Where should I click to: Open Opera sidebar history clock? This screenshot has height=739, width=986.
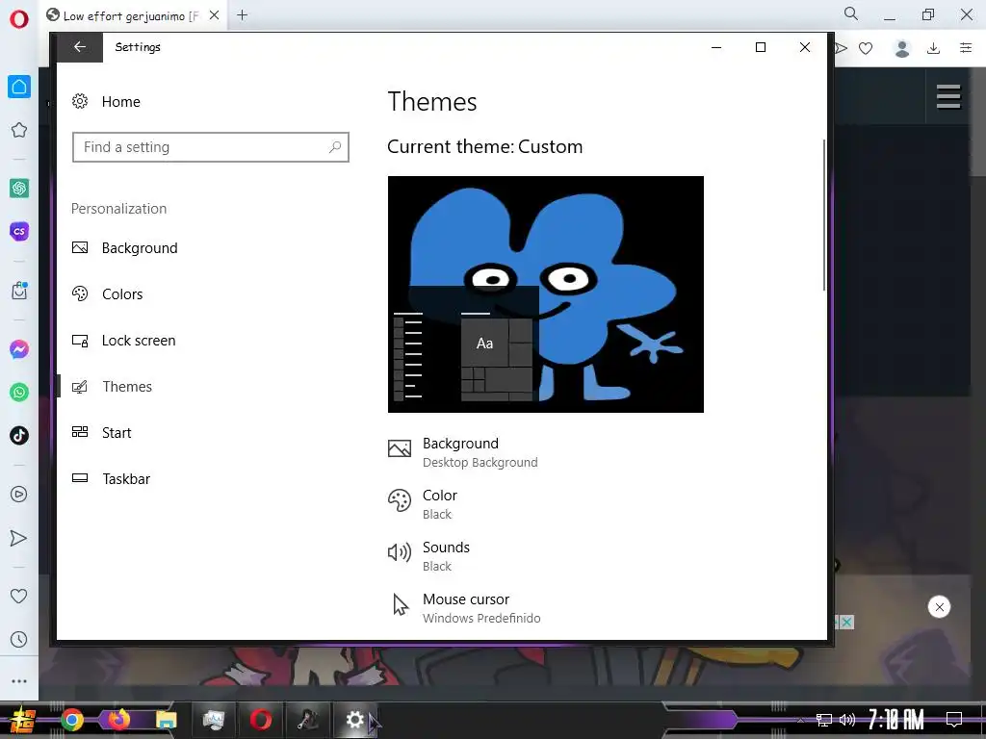point(19,640)
